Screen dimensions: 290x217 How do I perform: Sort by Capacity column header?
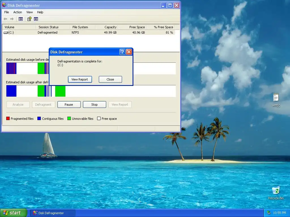(107, 27)
